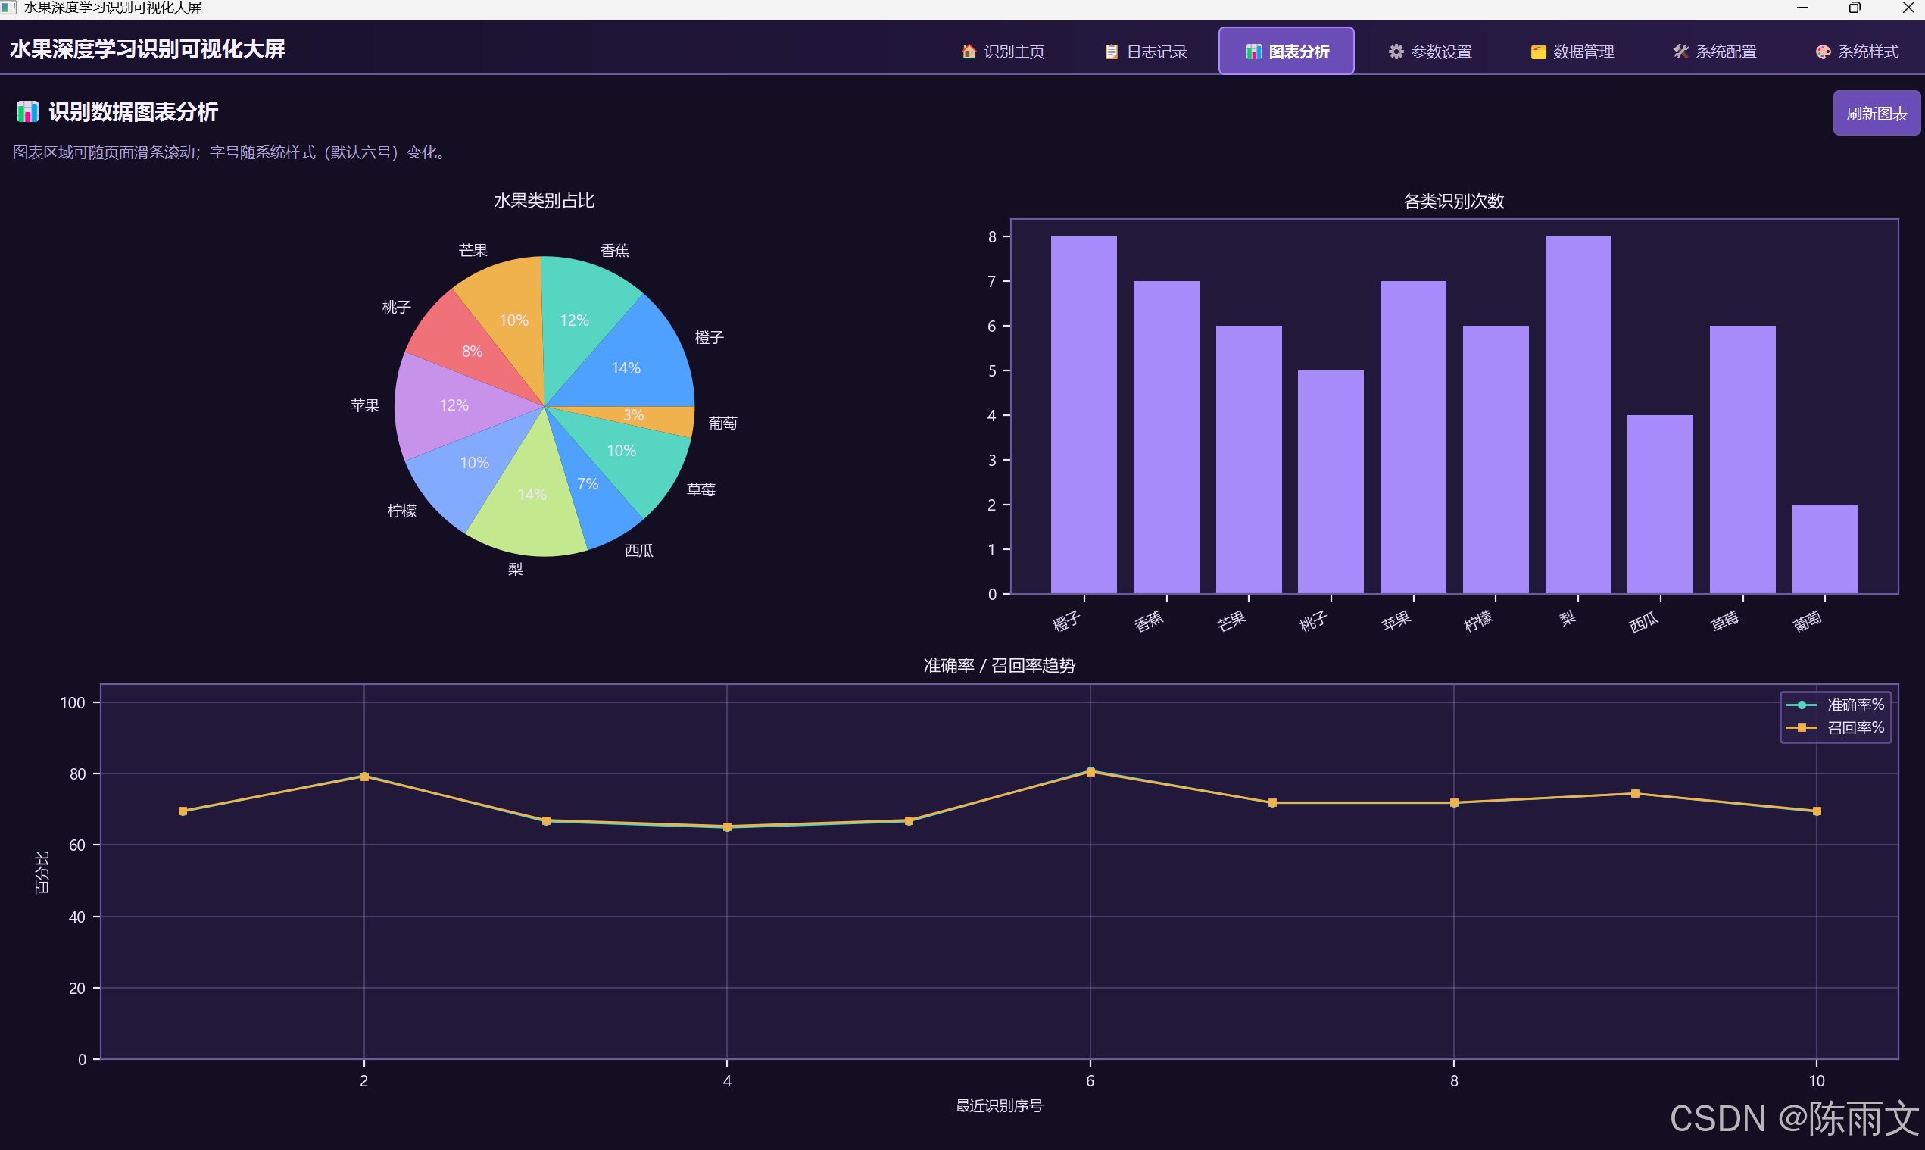The image size is (1925, 1150).
Task: Click the 准确率 / 召回率趋势 chart title
Action: 1000,666
